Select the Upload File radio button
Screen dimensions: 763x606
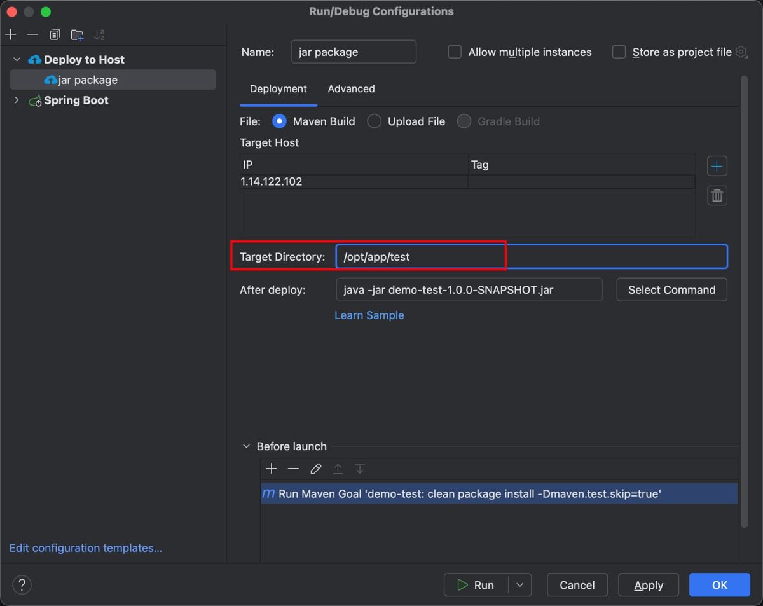click(x=375, y=121)
